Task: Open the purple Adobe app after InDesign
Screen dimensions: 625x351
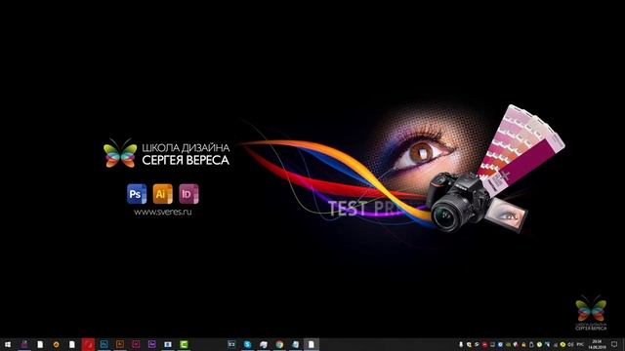Action: 152,344
